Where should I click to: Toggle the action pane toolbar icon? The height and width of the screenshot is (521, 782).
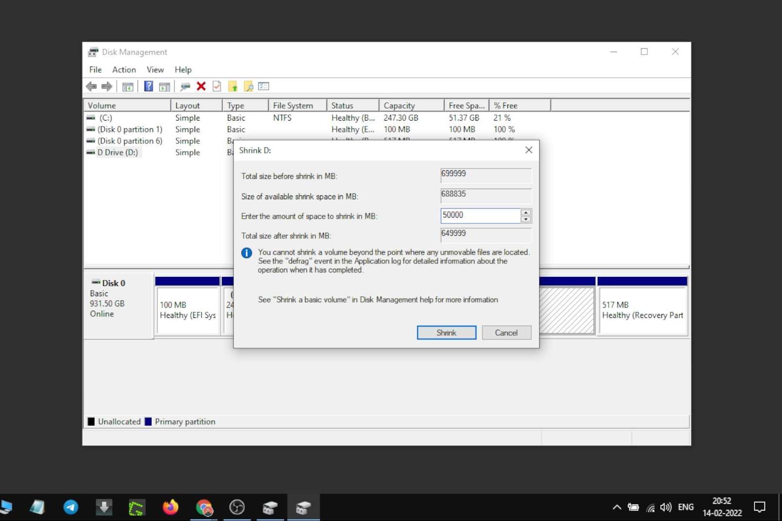pyautogui.click(x=165, y=86)
